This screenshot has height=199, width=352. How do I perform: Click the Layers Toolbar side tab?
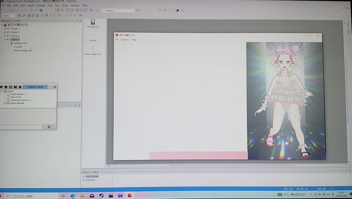point(348,28)
